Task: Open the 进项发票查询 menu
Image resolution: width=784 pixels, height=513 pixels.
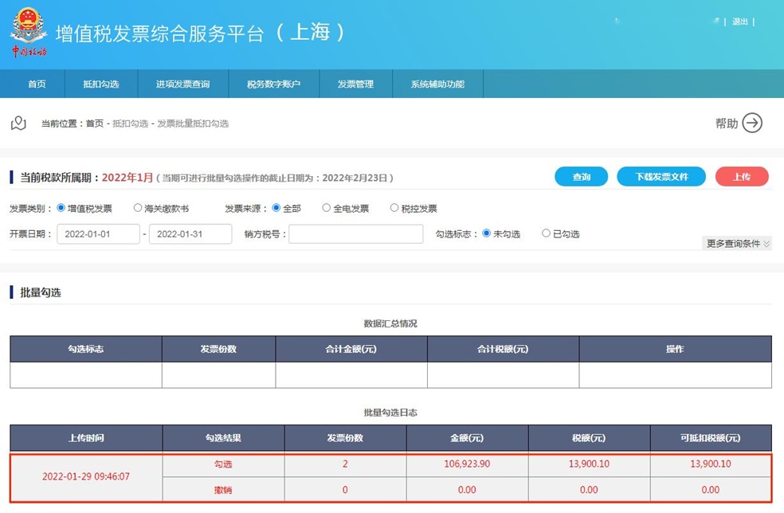Action: click(x=182, y=84)
